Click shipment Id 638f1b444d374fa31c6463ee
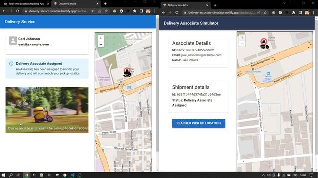The height and width of the screenshot is (178, 318). (x=196, y=94)
